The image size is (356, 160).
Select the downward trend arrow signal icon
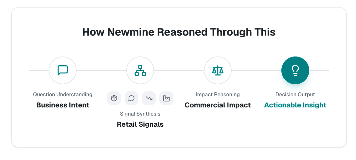149,98
